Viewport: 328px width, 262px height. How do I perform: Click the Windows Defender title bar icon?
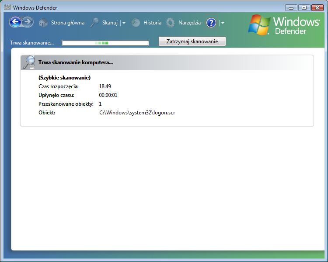[x=7, y=7]
